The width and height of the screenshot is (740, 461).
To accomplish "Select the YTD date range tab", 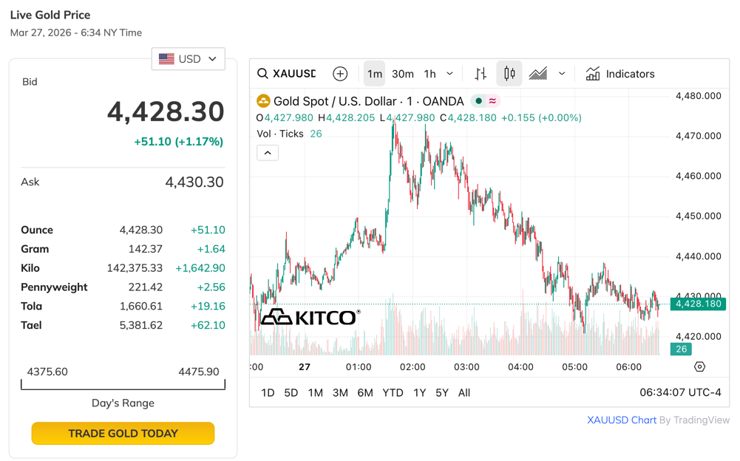I will tap(393, 393).
